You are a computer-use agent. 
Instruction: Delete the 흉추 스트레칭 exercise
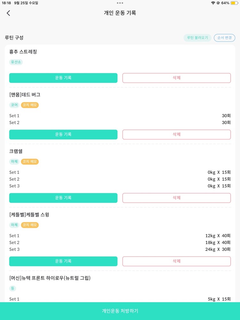[x=177, y=78]
